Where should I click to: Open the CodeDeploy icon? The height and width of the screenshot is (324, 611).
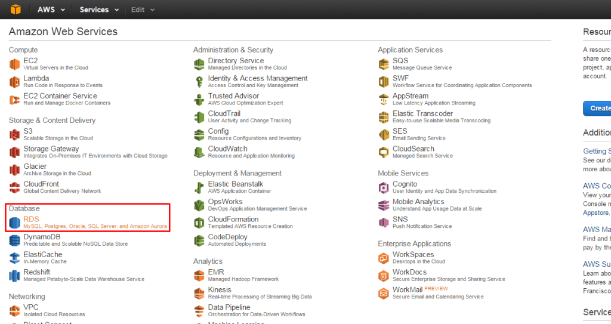click(199, 240)
